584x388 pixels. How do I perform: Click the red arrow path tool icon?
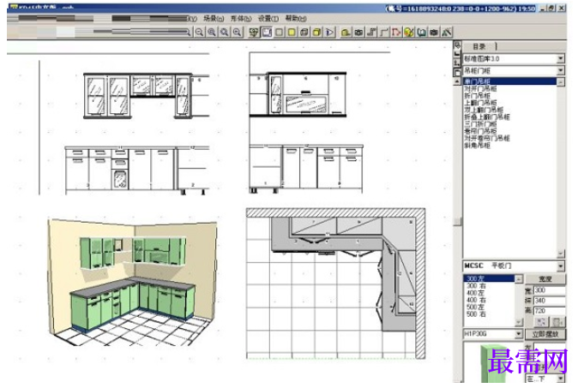(x=396, y=33)
